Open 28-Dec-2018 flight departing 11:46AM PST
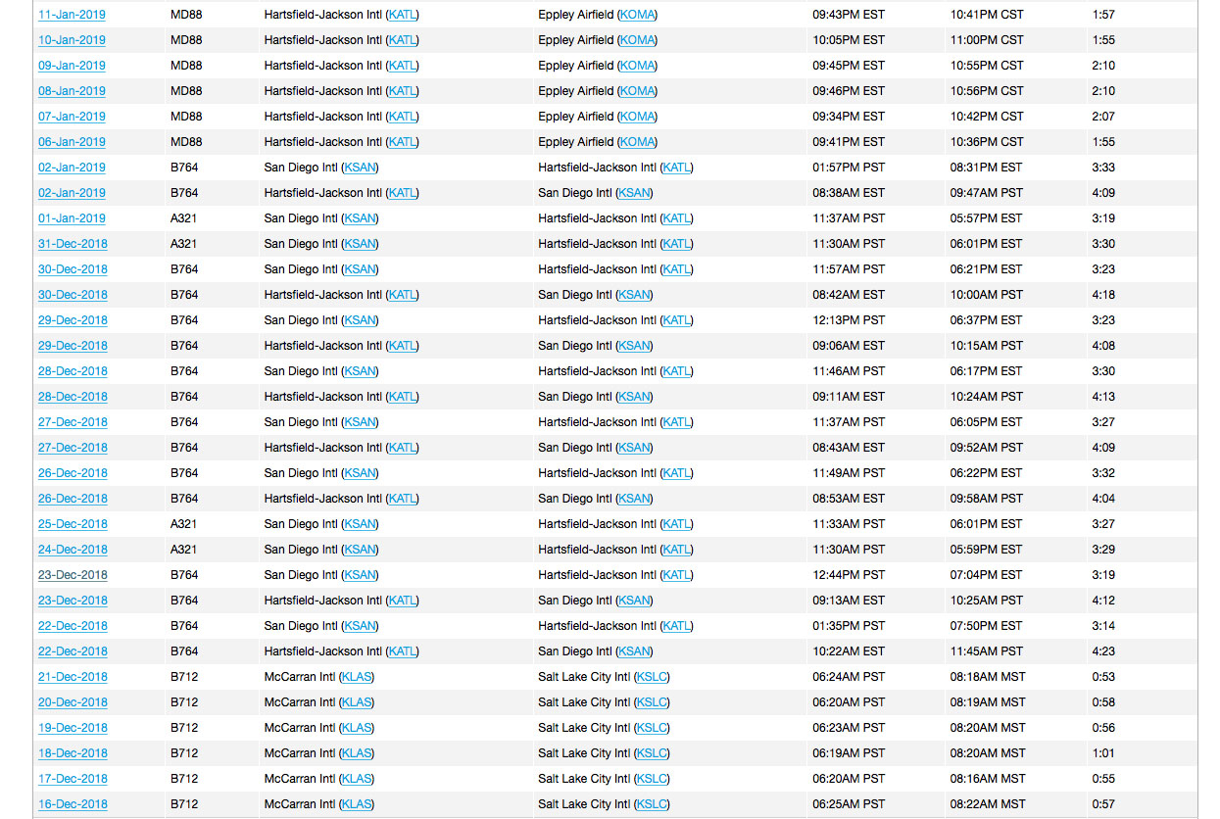This screenshot has width=1220, height=819. 73,371
